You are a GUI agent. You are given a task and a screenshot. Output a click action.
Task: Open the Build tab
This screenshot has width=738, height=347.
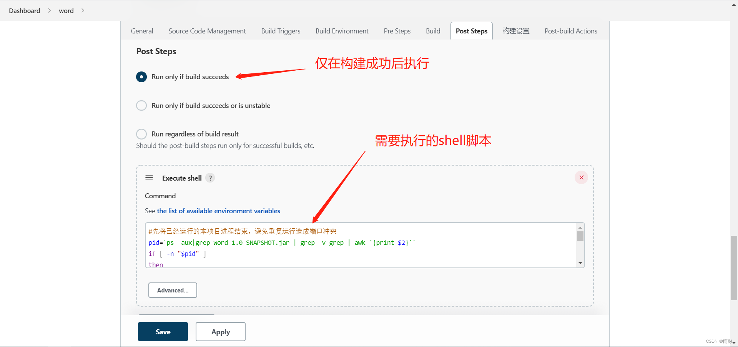[433, 31]
